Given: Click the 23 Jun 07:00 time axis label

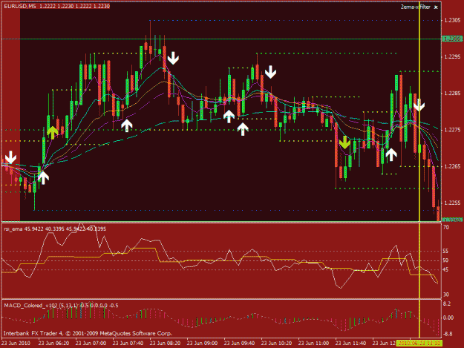Looking at the screenshot, I should 91,344.
